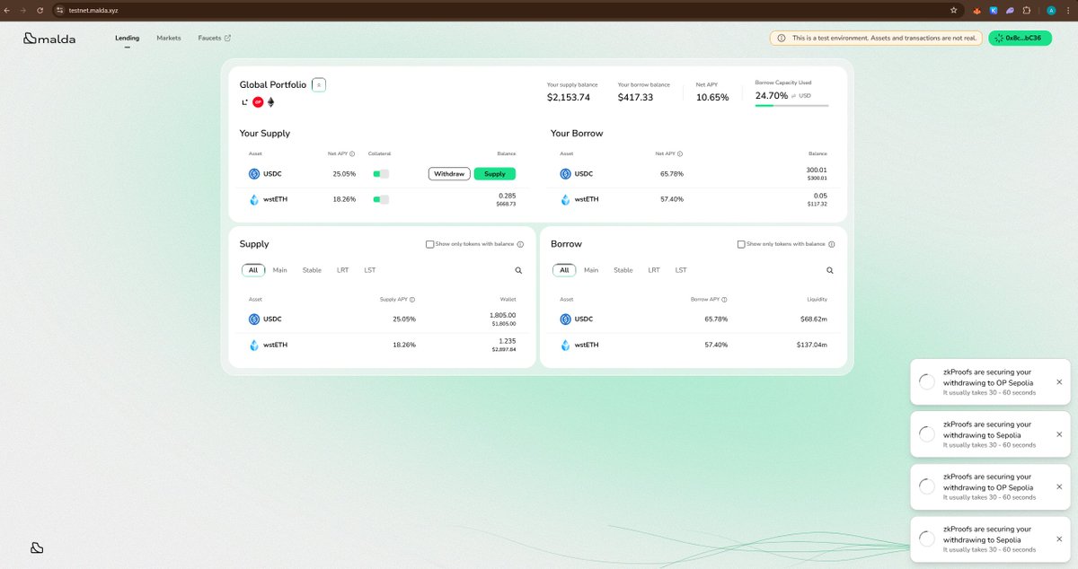This screenshot has width=1078, height=569.
Task: Open the Chrome extensions puzzle menu
Action: pos(1027,10)
